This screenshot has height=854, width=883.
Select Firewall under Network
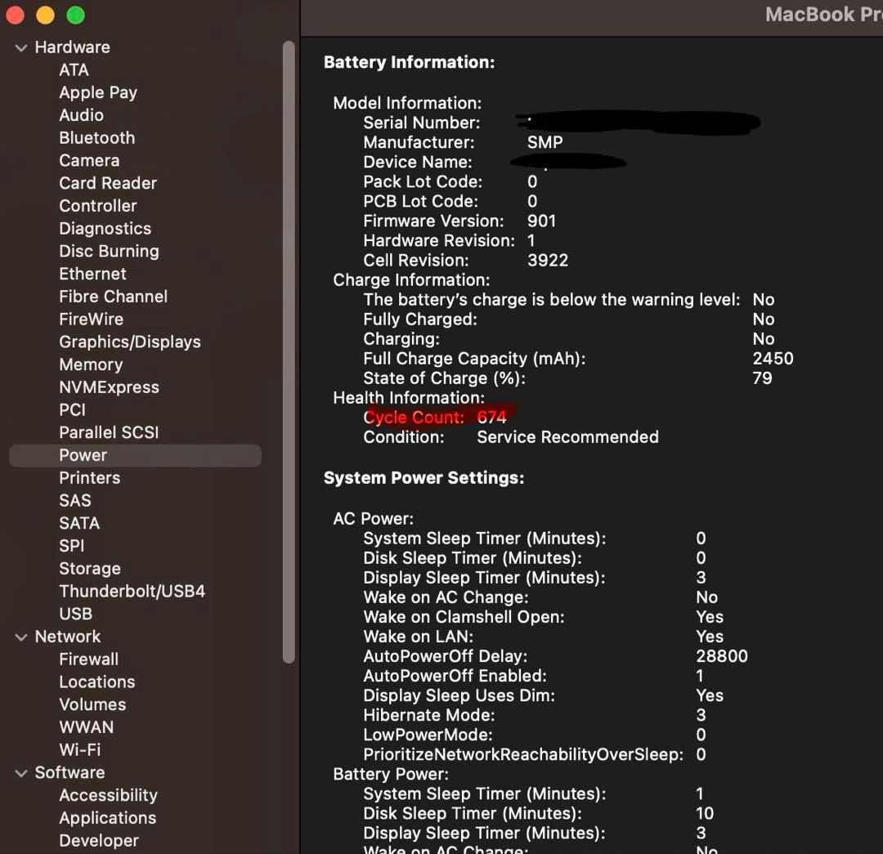point(88,660)
